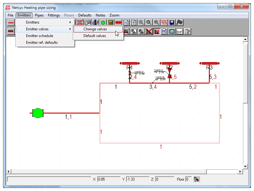Image resolution: width=254 pixels, height=191 pixels.
Task: Click the red valve below emitter R2
Action: pos(170,73)
